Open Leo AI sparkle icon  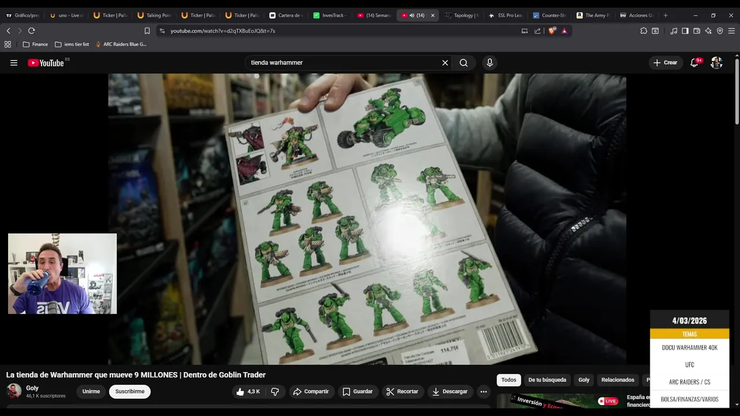coord(708,31)
